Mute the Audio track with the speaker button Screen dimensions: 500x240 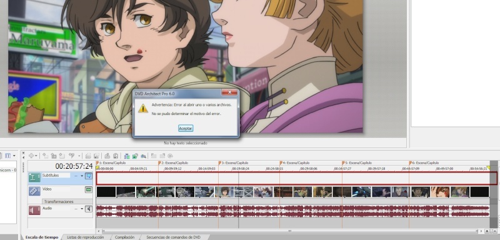89,209
